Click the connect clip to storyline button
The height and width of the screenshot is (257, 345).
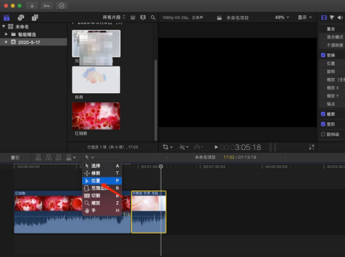click(x=39, y=158)
